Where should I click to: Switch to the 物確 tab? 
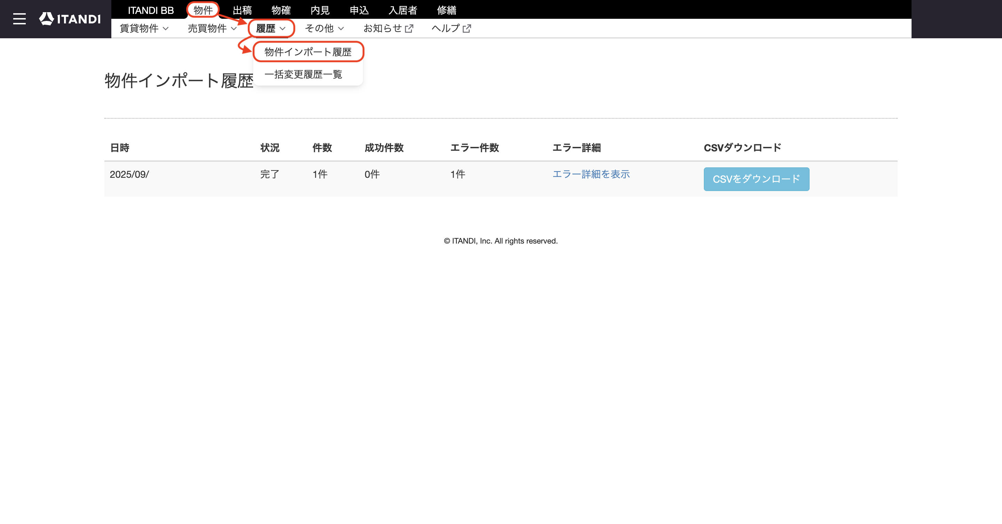click(x=281, y=10)
